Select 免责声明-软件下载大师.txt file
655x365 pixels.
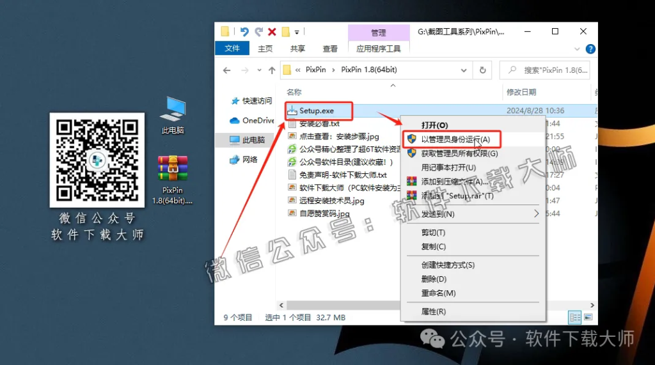click(x=338, y=175)
